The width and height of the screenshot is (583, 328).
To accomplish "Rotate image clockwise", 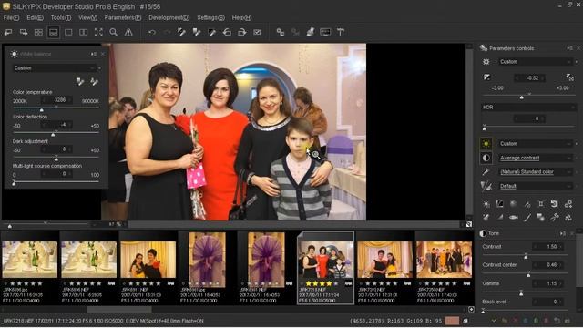I will (x=241, y=33).
